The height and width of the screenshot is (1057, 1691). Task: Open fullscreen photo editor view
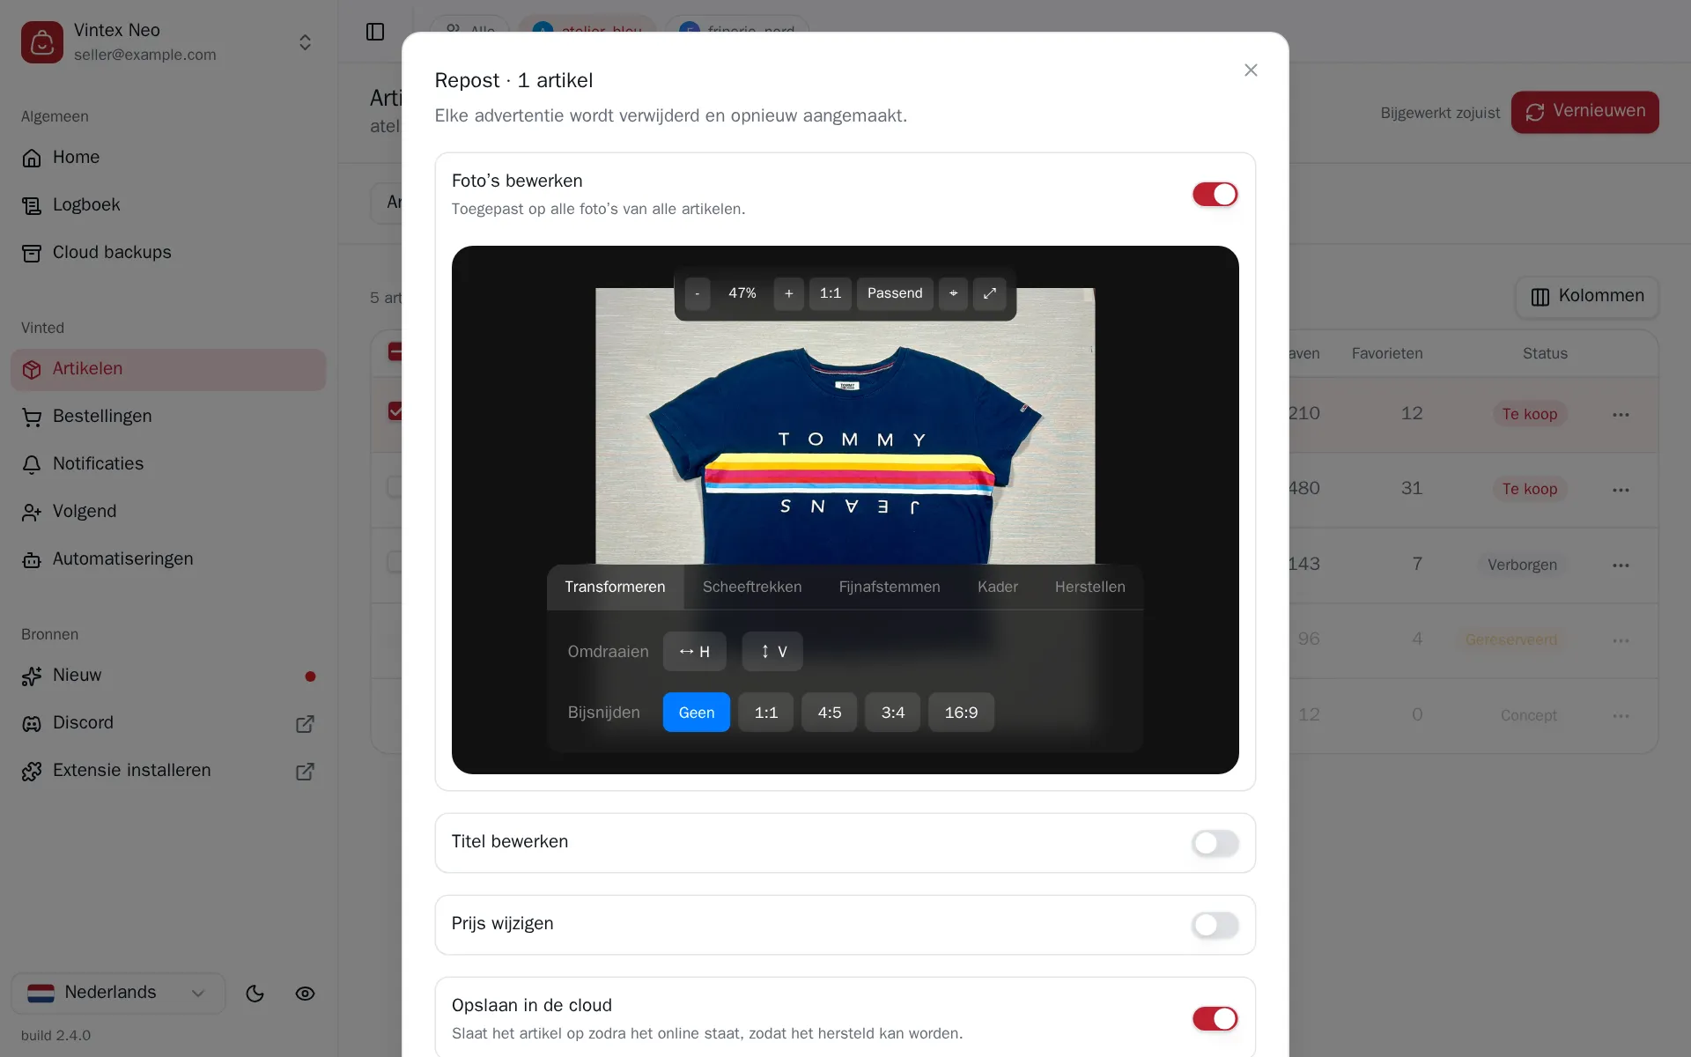tap(989, 293)
